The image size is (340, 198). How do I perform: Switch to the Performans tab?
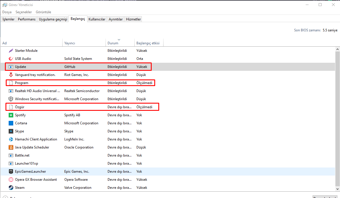pyautogui.click(x=27, y=19)
